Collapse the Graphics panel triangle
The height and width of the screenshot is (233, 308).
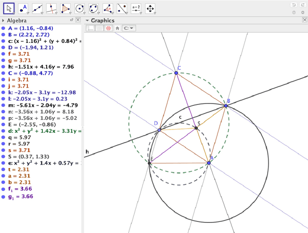point(87,21)
